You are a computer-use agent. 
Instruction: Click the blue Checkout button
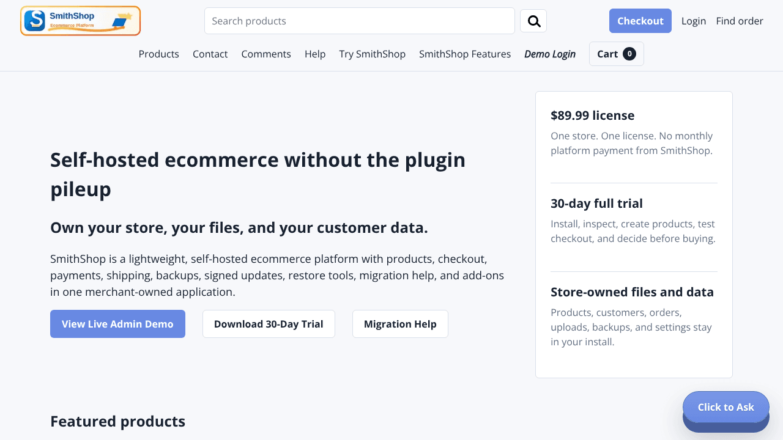(x=640, y=21)
